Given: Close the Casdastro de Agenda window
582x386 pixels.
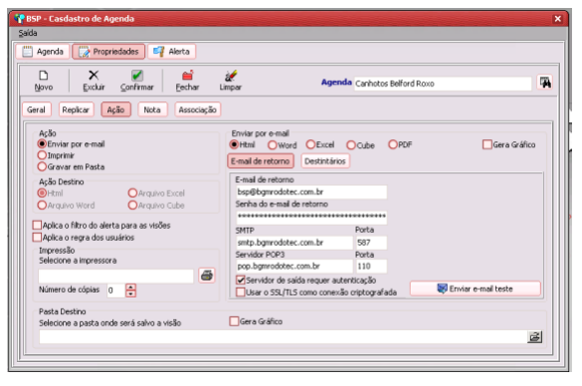Looking at the screenshot, I should click(x=557, y=19).
